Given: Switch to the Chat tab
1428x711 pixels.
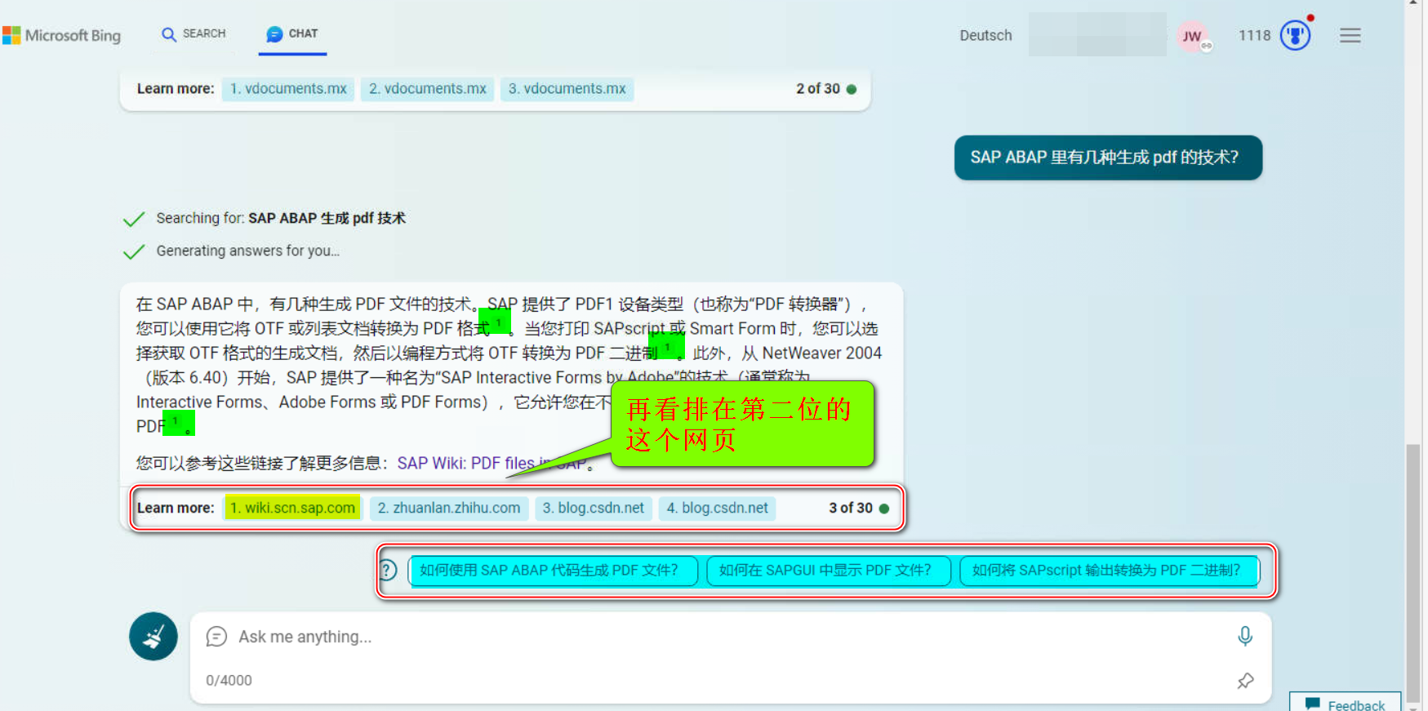Looking at the screenshot, I should 292,33.
